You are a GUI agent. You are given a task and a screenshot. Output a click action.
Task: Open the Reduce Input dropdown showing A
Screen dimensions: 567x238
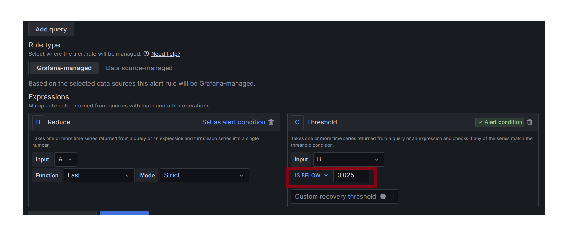(x=65, y=159)
